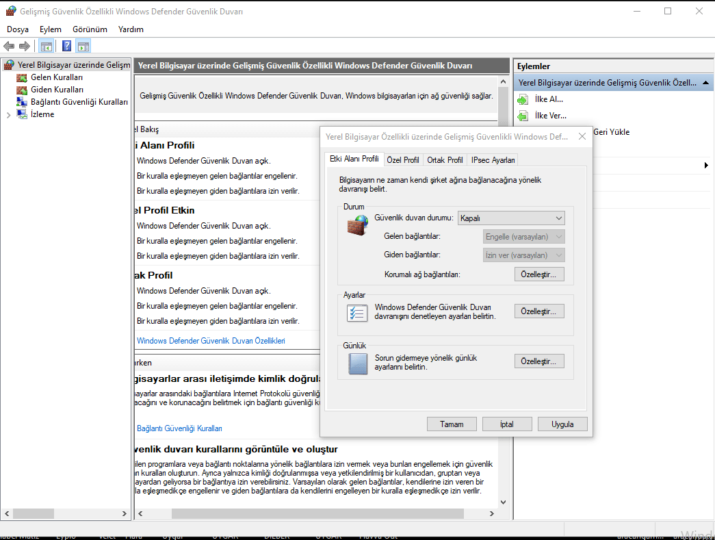
Task: Click the center pane scroll-right arrow
Action: [x=491, y=513]
